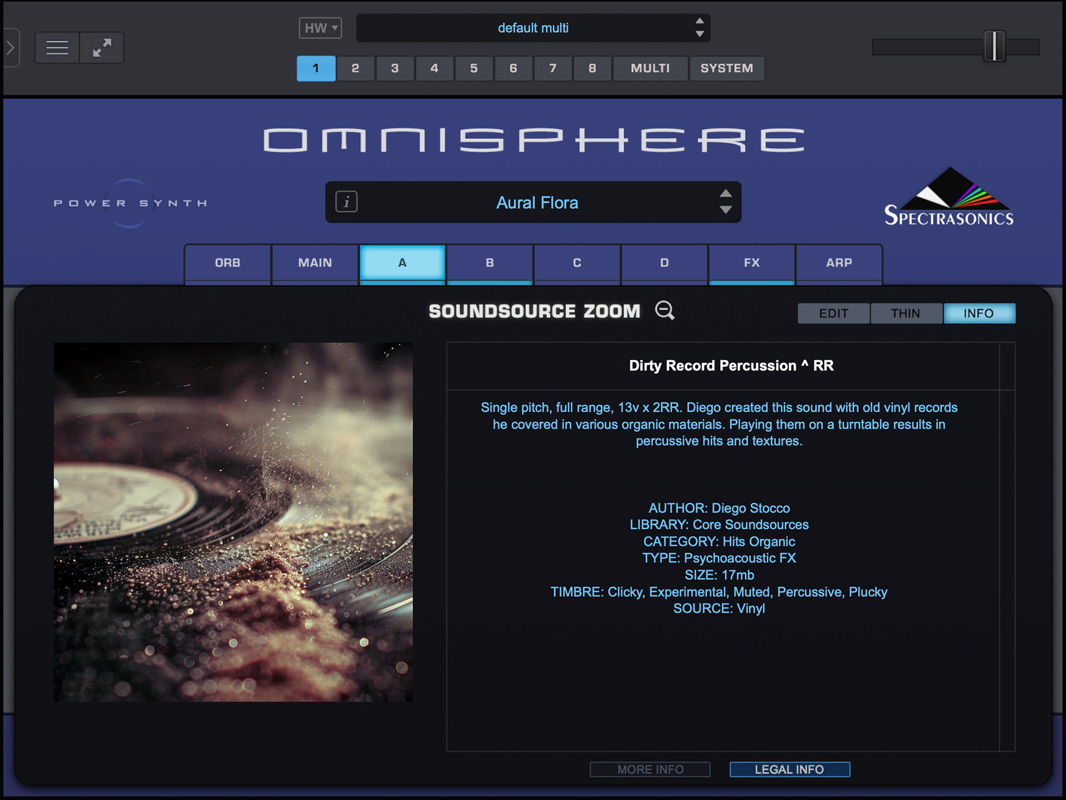Image resolution: width=1066 pixels, height=800 pixels.
Task: Select the INFO view toggle
Action: point(979,313)
